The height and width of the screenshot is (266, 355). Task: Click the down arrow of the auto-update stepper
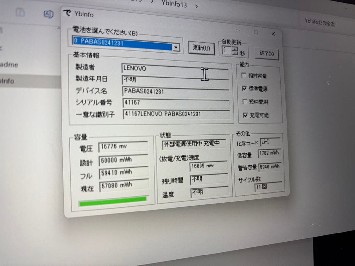(x=234, y=53)
